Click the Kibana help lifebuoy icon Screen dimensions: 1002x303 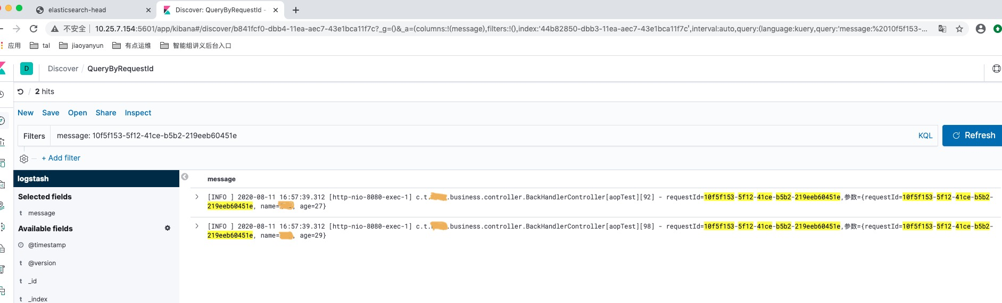(x=996, y=69)
